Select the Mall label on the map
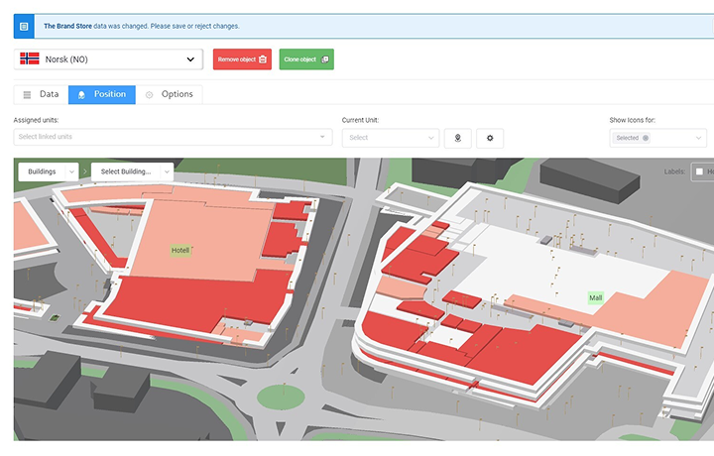The image size is (714, 456). pyautogui.click(x=596, y=298)
